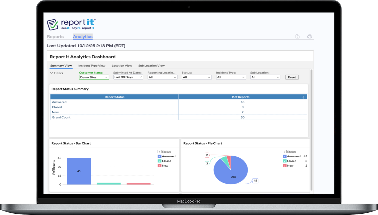The width and height of the screenshot is (378, 215).
Task: Toggle New checkbox in pie chart legend
Action: (285, 166)
